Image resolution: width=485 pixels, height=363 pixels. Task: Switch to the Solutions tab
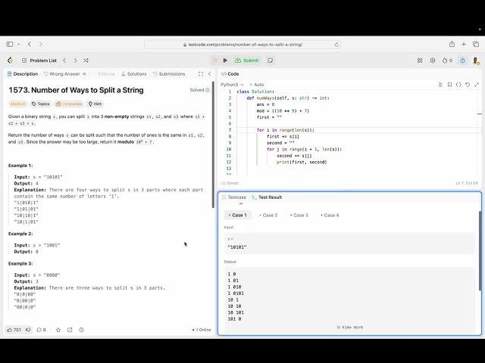(x=134, y=74)
